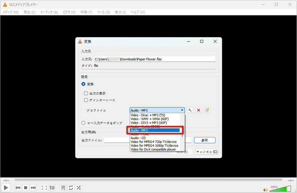Click the 参照 browse button
This screenshot has height=193, width=297.
(x=205, y=140)
